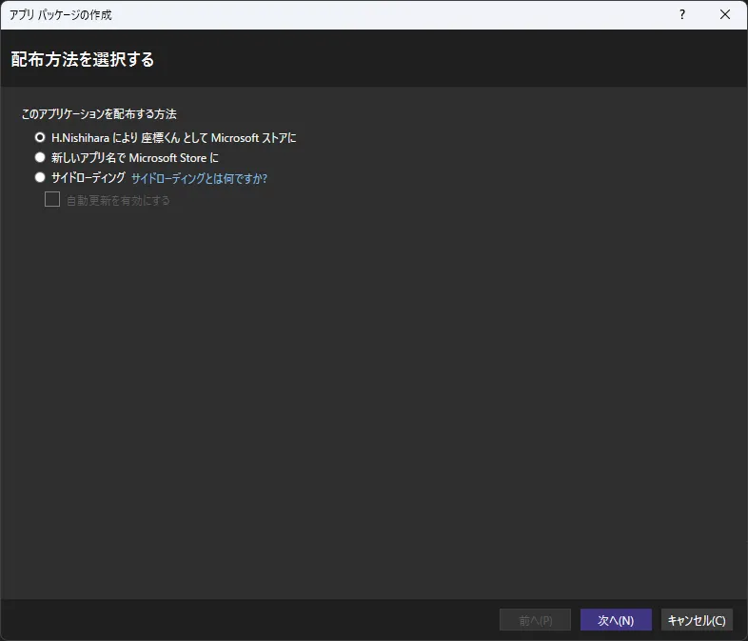Go forward with the 次へ(N) button
748x641 pixels.
coord(616,620)
